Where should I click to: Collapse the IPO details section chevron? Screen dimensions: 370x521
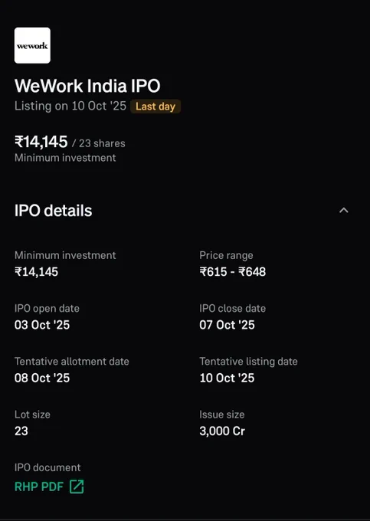click(344, 211)
